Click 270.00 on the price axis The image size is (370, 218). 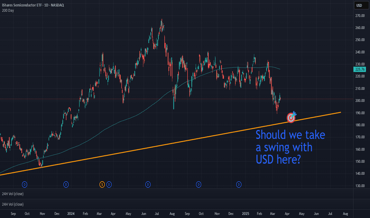click(360, 16)
